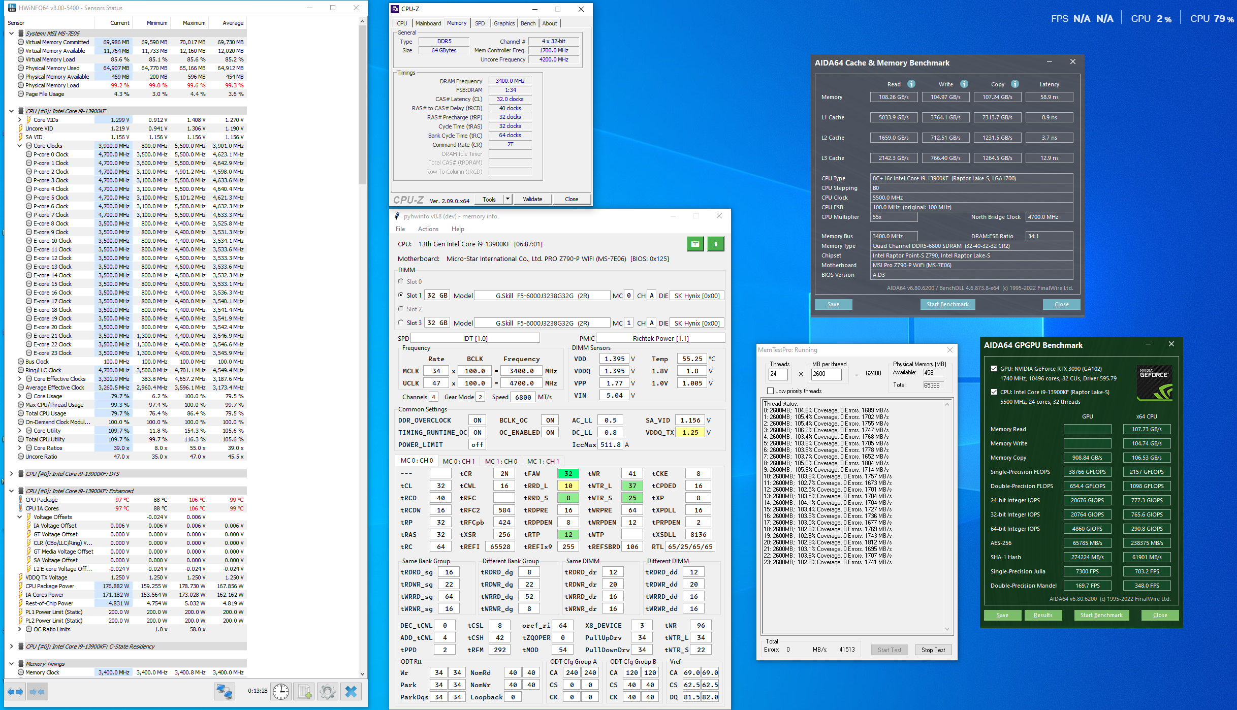Click the HWiNFO expand columns arrows icon

coord(15,692)
